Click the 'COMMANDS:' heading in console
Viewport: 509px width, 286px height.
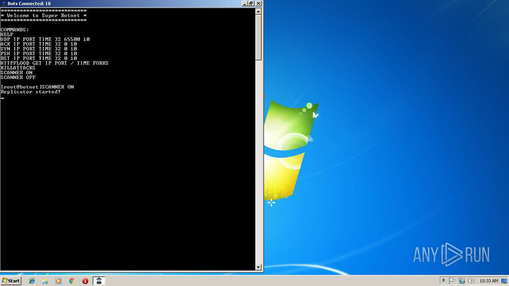(15, 30)
